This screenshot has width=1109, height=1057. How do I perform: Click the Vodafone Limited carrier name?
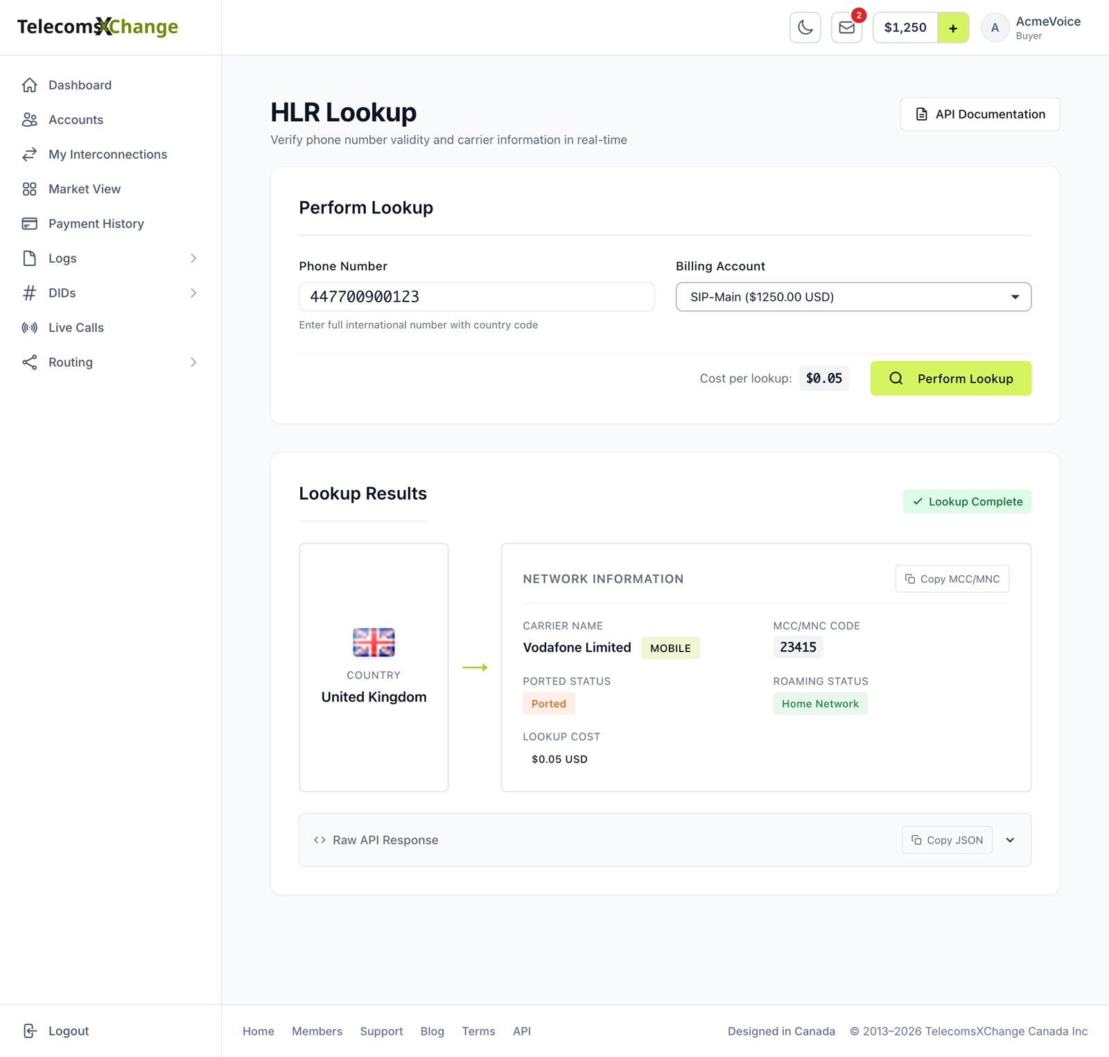point(577,647)
